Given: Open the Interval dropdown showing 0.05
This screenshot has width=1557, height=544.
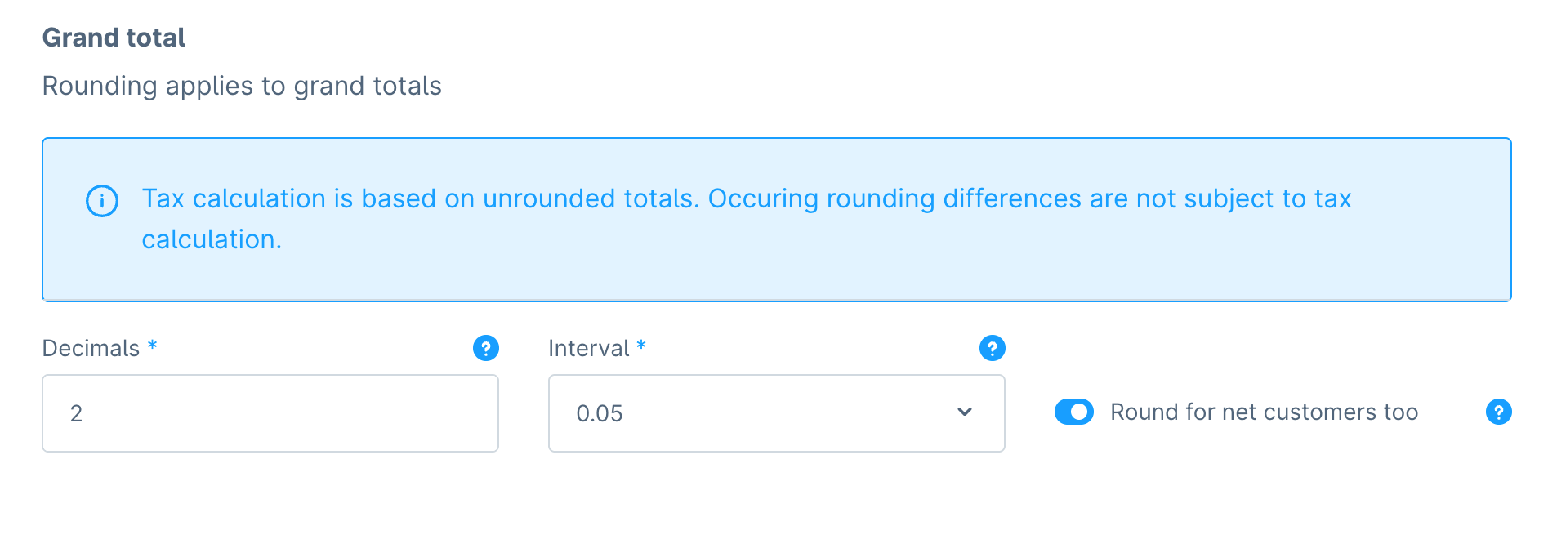Looking at the screenshot, I should click(x=776, y=413).
